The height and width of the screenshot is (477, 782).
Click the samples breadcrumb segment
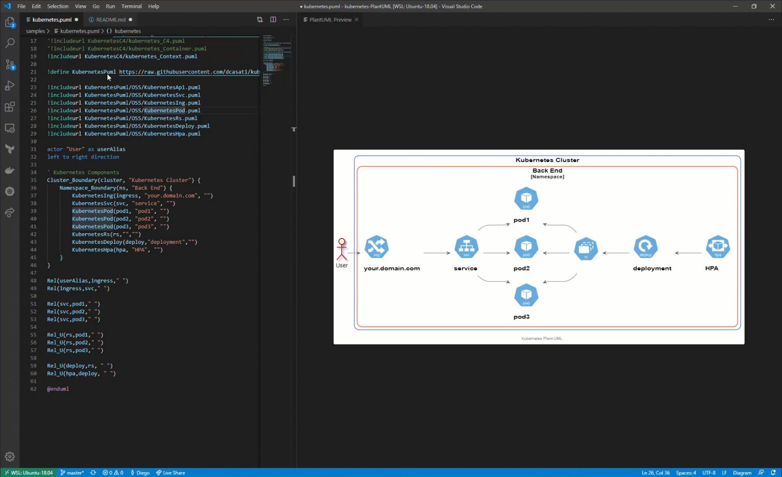tap(35, 31)
